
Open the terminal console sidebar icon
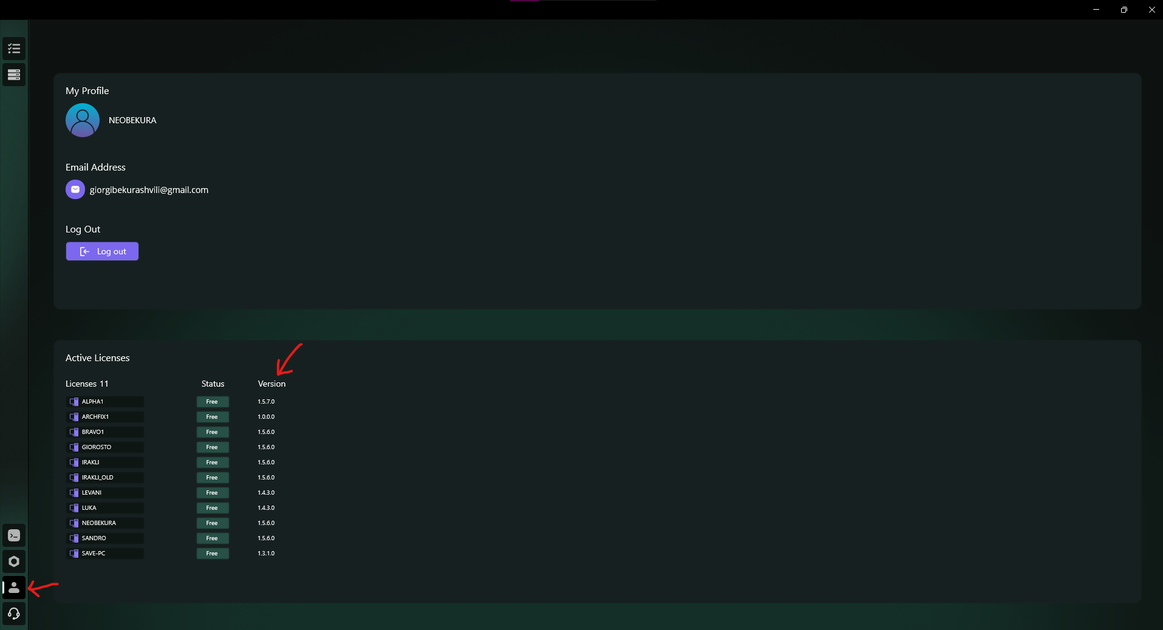point(13,535)
